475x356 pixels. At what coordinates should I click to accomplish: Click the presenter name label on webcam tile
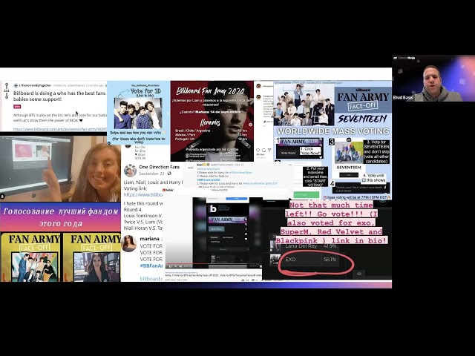pos(403,97)
